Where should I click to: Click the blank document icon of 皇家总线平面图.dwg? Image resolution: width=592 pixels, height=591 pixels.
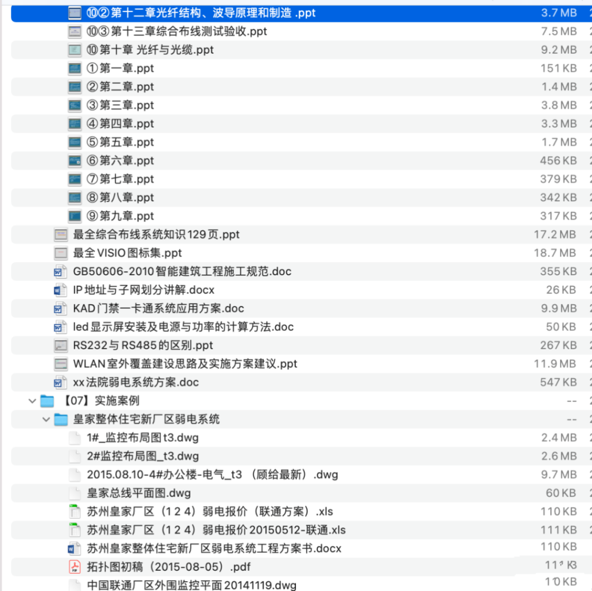pos(75,493)
